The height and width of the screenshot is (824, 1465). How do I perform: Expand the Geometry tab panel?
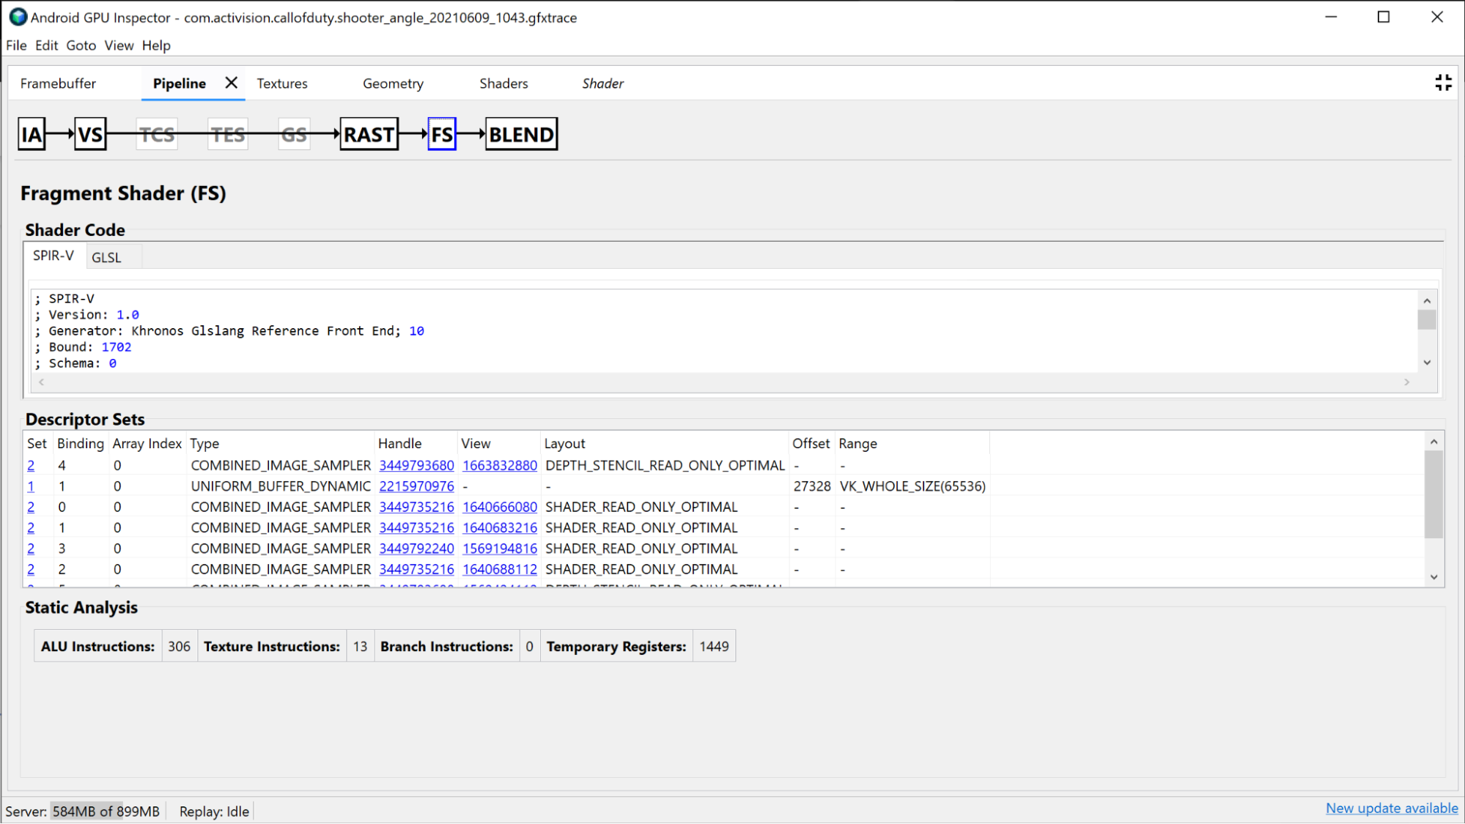(391, 83)
